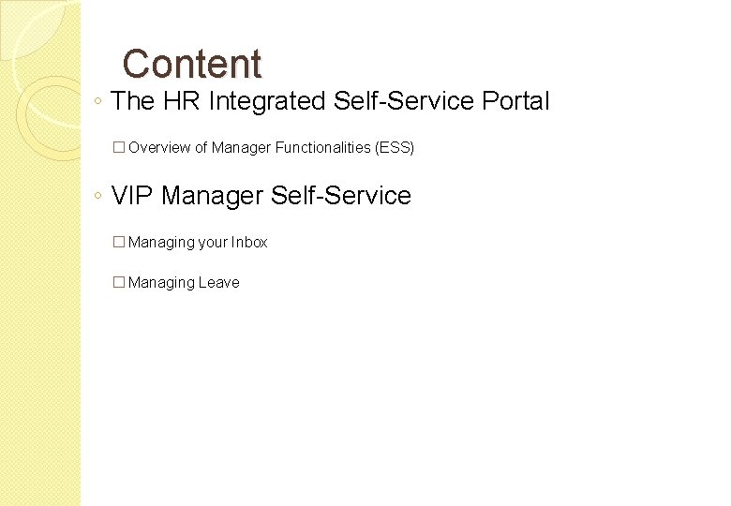Click the word "VIP" in second heading
The height and width of the screenshot is (506, 731).
(x=132, y=195)
